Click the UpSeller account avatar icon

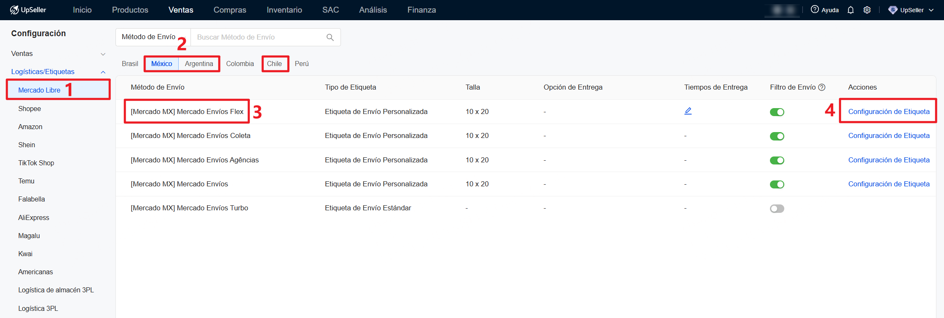(x=893, y=10)
